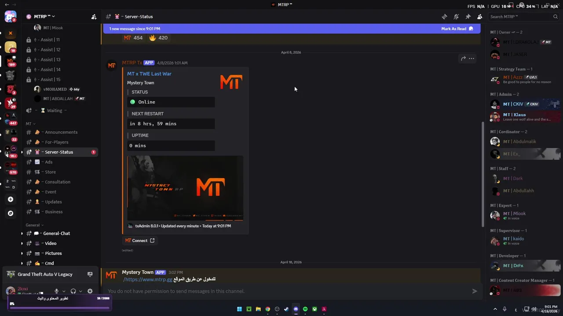Collapse the General channel category
Viewport: 563px width, 316px height.
pyautogui.click(x=35, y=225)
